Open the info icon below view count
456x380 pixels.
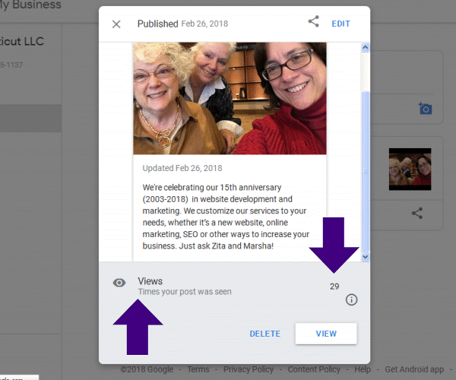351,299
